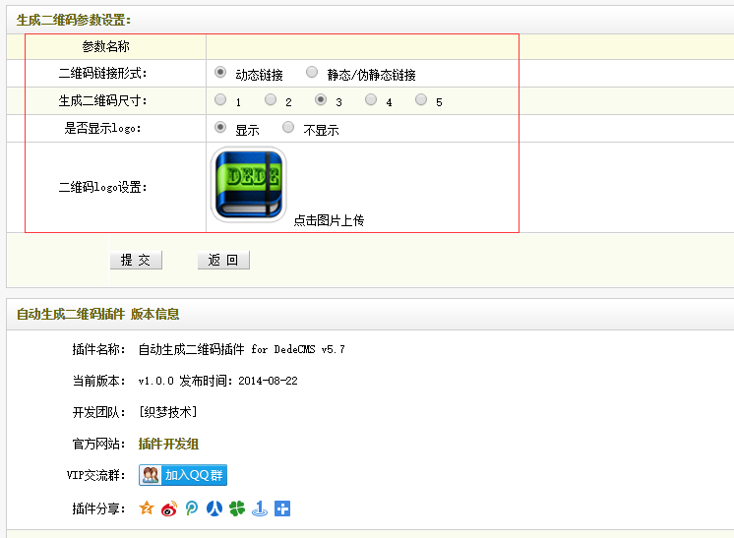The image size is (734, 538).
Task: Choose 静态/伪静态链接 link format
Action: (312, 72)
